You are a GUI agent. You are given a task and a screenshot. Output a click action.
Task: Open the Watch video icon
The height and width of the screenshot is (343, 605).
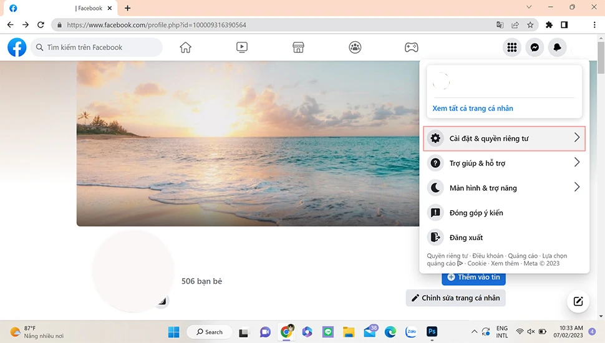(x=242, y=47)
